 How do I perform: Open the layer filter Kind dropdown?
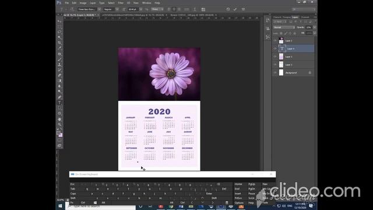click(280, 22)
